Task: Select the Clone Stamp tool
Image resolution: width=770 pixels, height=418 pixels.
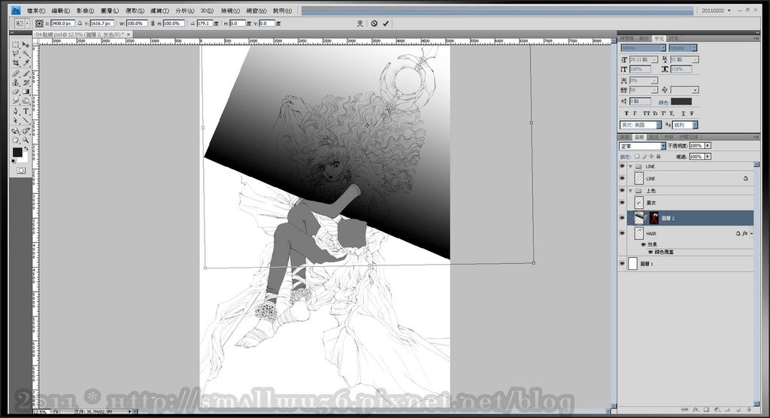Action: click(x=16, y=82)
